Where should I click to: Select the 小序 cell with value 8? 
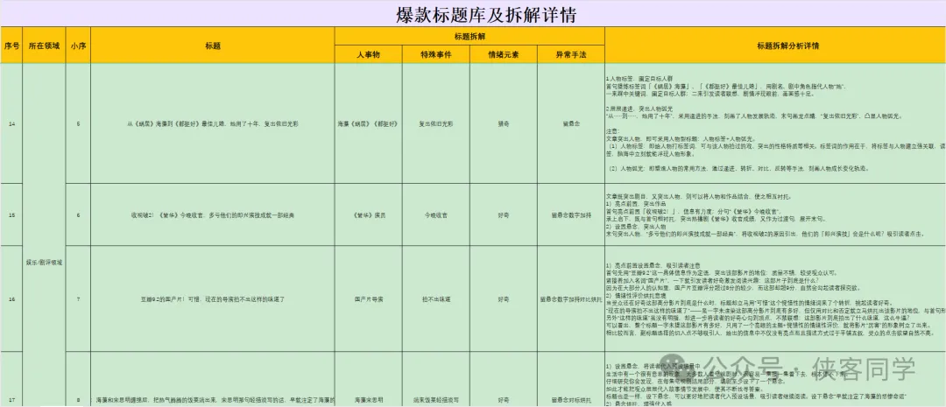pyautogui.click(x=78, y=380)
